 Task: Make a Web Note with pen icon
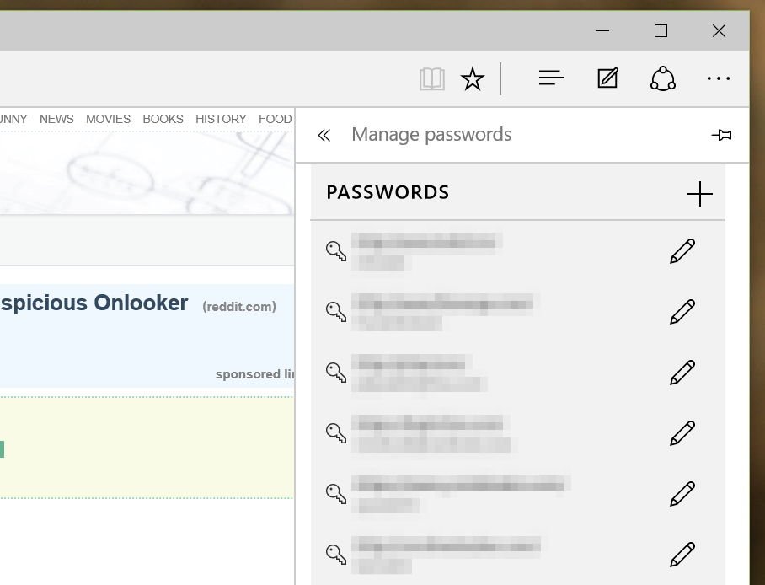point(607,78)
